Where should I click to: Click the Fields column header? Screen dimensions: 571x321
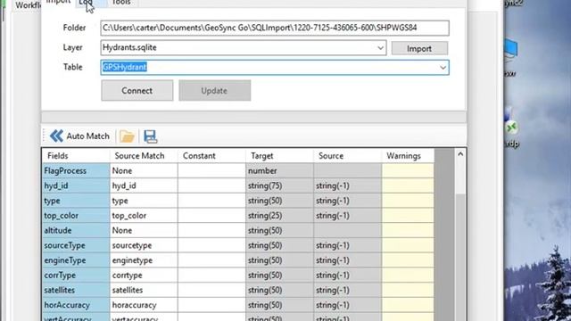pyautogui.click(x=76, y=156)
